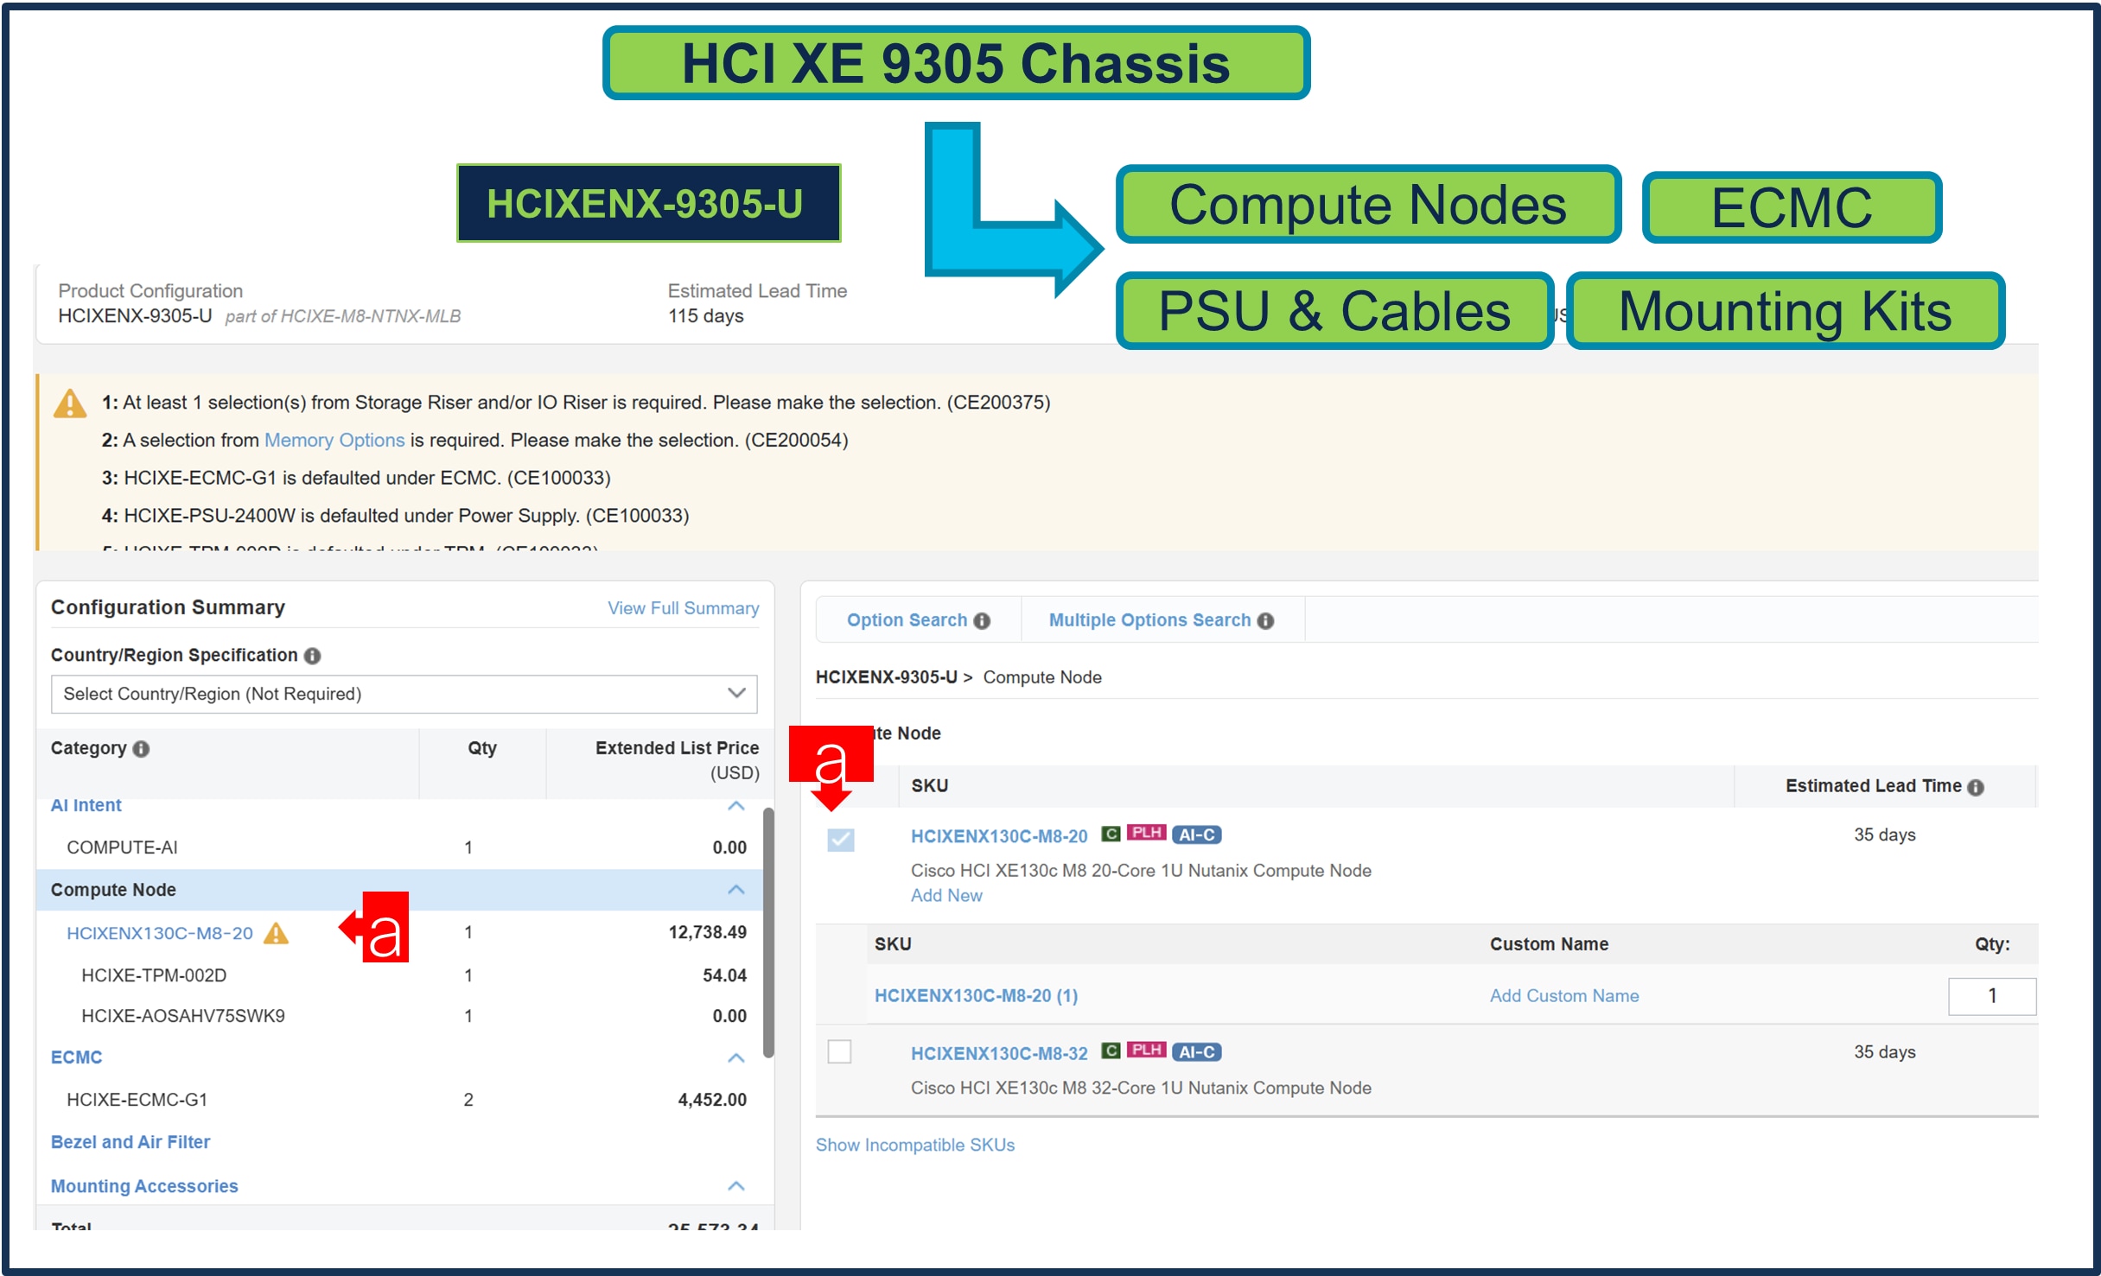Click Show Incompatible SKUs link
2101x1276 pixels.
915,1146
